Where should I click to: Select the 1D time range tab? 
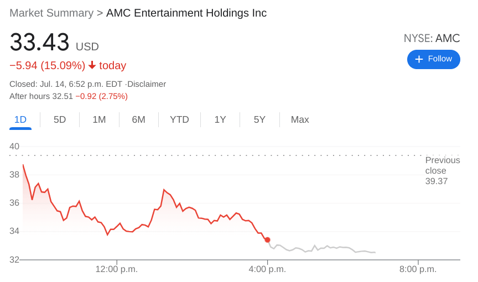(x=20, y=119)
